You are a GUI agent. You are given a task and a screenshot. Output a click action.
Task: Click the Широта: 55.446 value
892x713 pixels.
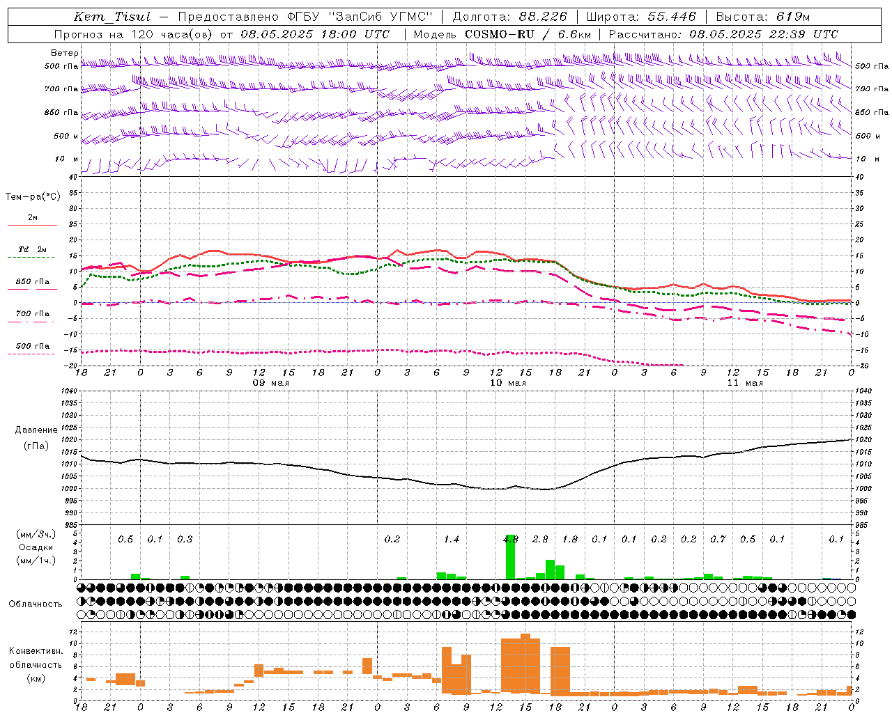point(641,17)
